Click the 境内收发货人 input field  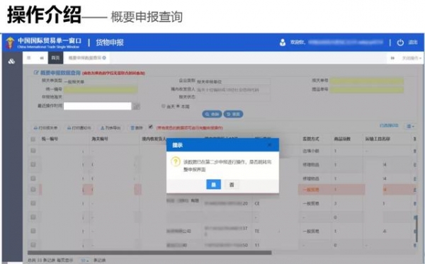pos(233,89)
